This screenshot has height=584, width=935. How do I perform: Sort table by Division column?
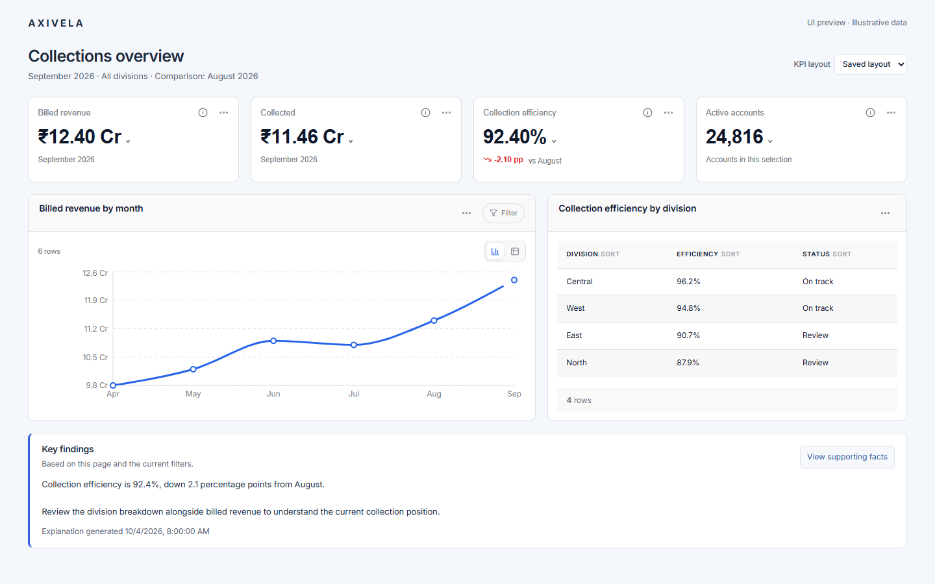click(x=593, y=254)
